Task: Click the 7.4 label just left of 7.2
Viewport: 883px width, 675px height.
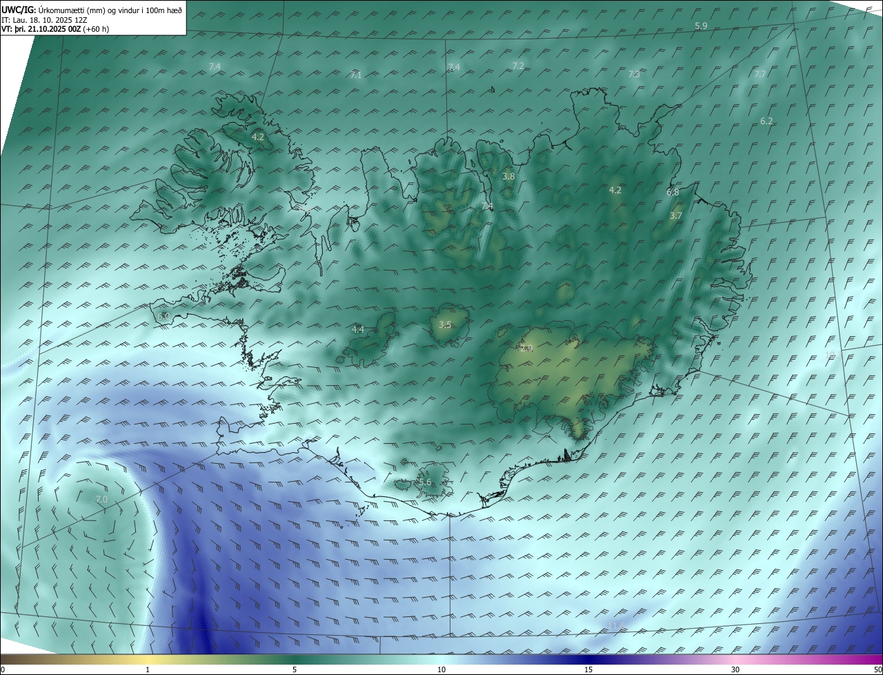Action: pyautogui.click(x=453, y=67)
